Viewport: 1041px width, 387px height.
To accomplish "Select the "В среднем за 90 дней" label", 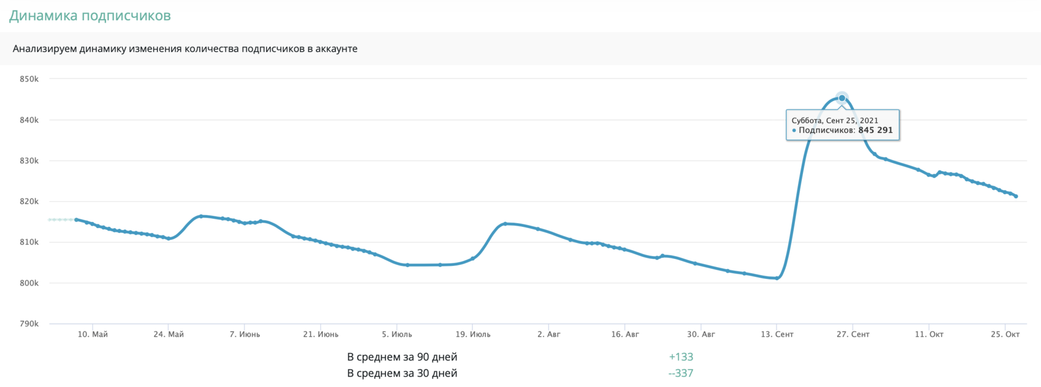I will pos(402,357).
